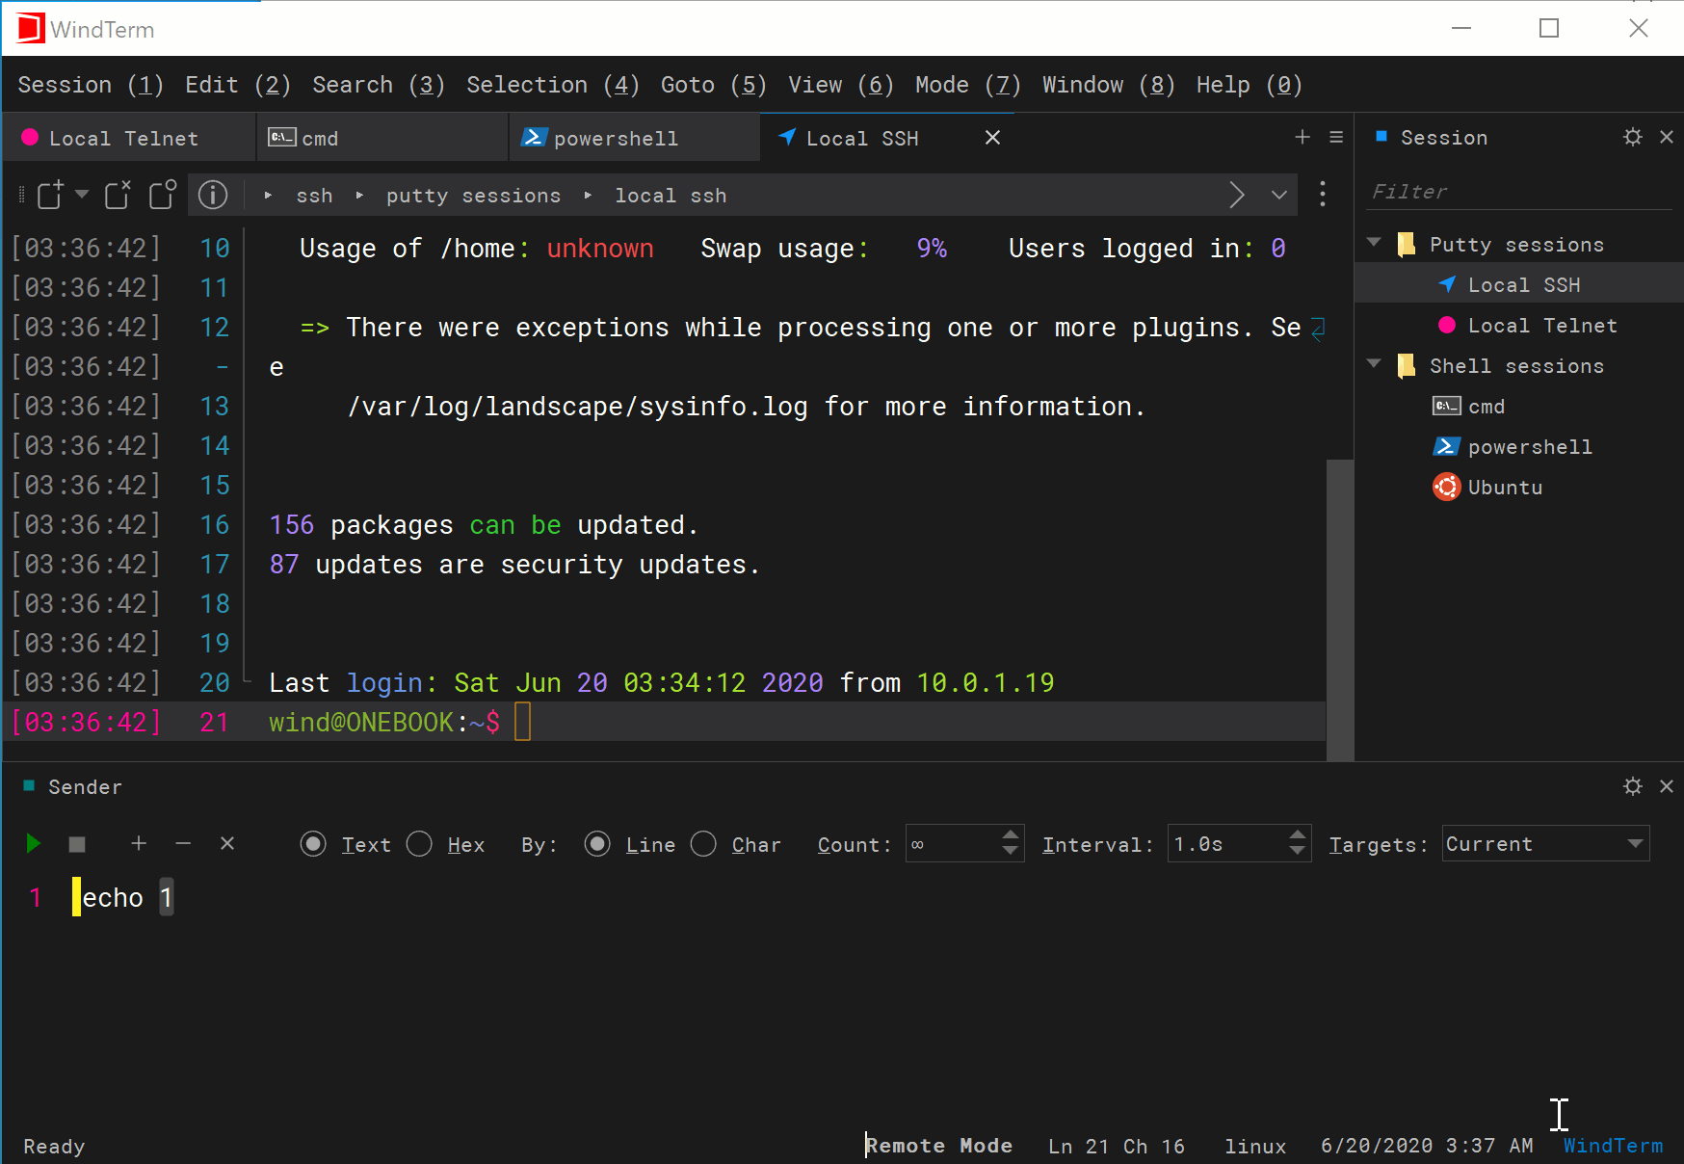The width and height of the screenshot is (1684, 1164).
Task: Select the Char radio button
Action: (703, 844)
